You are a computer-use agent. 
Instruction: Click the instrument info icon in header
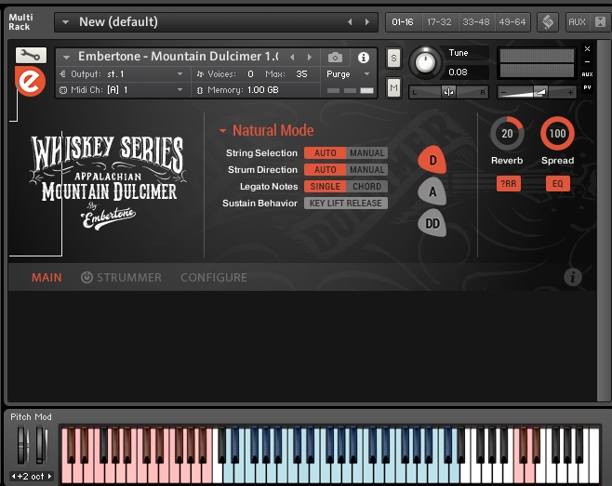pos(363,58)
